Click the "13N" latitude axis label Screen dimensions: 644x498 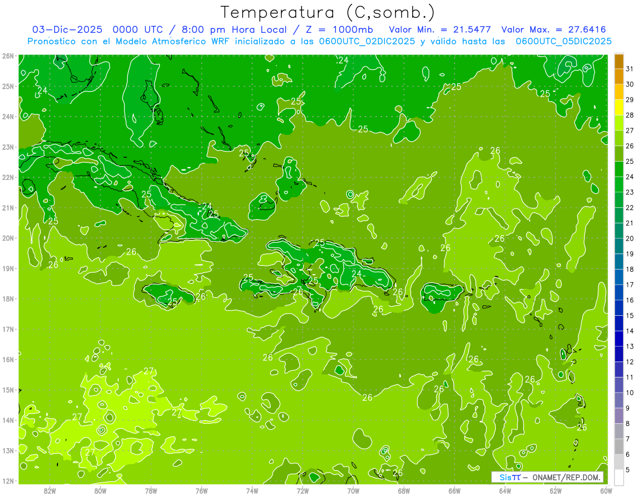click(8, 450)
